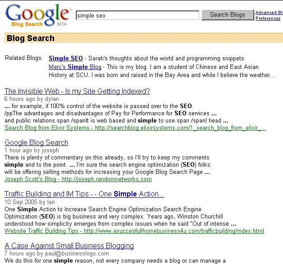Click snippet 'will be offering selling methods'
283x264 pixels.
pos(107,172)
